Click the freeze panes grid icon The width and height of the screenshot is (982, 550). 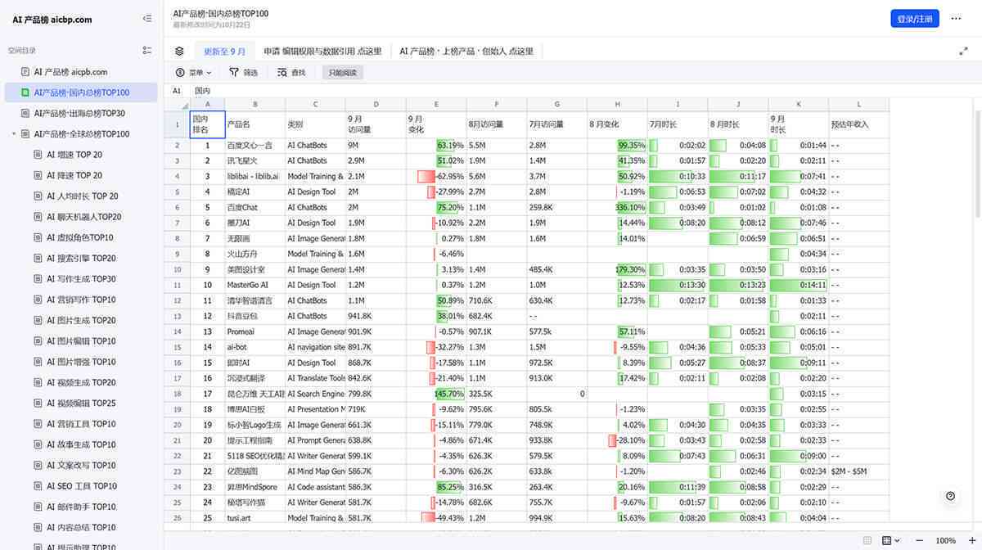[887, 540]
